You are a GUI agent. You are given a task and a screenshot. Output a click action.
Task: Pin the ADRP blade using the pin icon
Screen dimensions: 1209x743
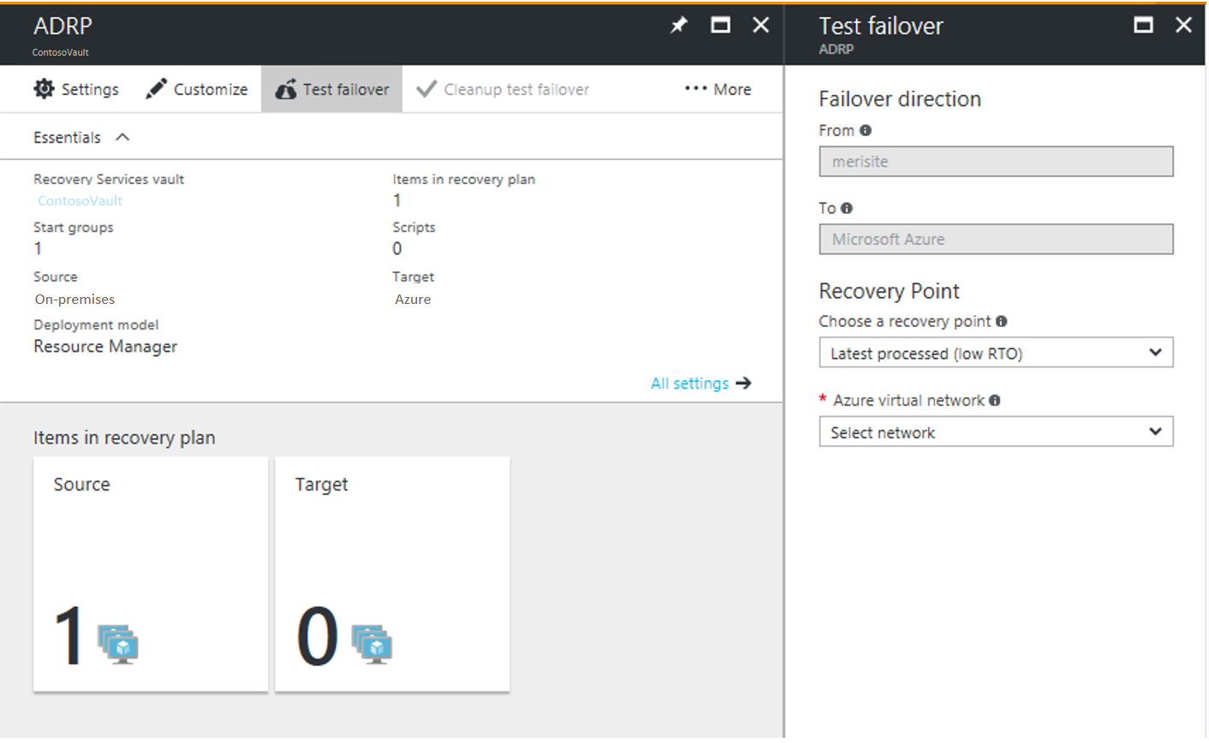click(x=678, y=25)
